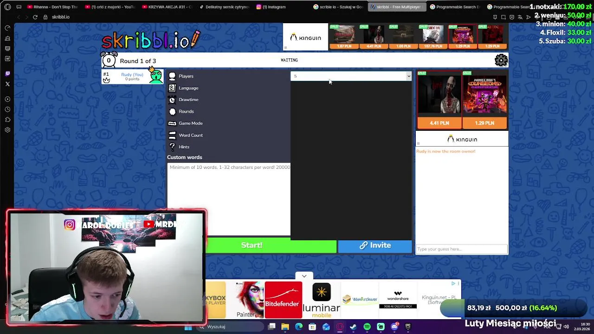
Task: Go back to the previous page
Action: 19,17
